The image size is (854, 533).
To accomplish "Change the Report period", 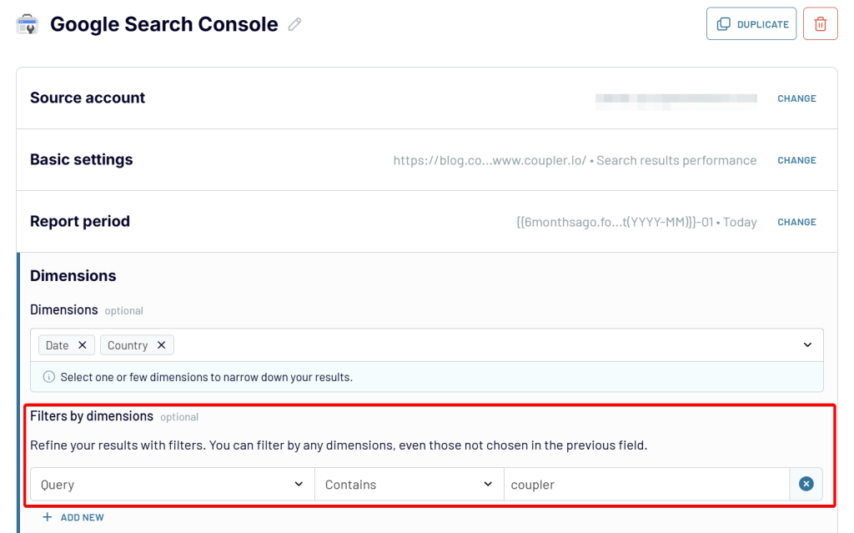I will pos(796,222).
